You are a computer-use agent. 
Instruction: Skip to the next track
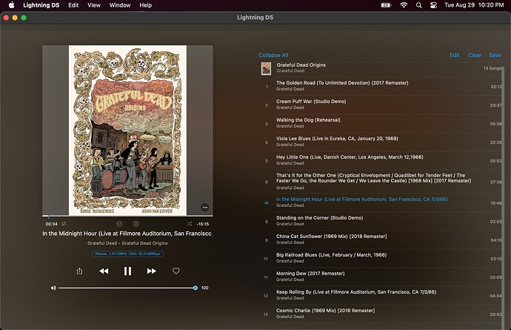(152, 271)
